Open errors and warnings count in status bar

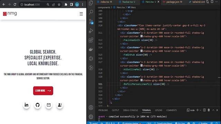tap(110, 123)
